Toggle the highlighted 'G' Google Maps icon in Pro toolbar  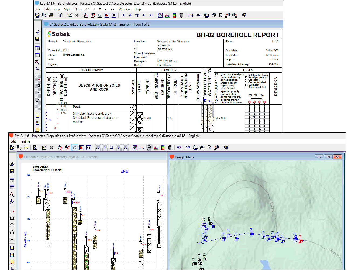click(x=74, y=148)
